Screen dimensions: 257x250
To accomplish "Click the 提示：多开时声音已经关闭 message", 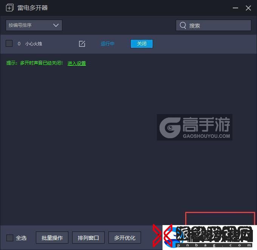I will point(34,63).
